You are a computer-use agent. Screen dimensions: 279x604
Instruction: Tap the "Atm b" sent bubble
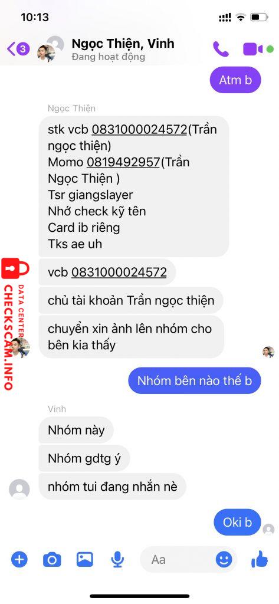click(x=235, y=80)
